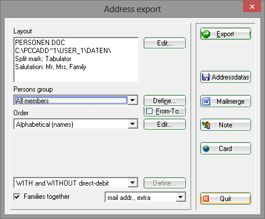
Task: Toggle the From-To checkbox
Action: 150,111
